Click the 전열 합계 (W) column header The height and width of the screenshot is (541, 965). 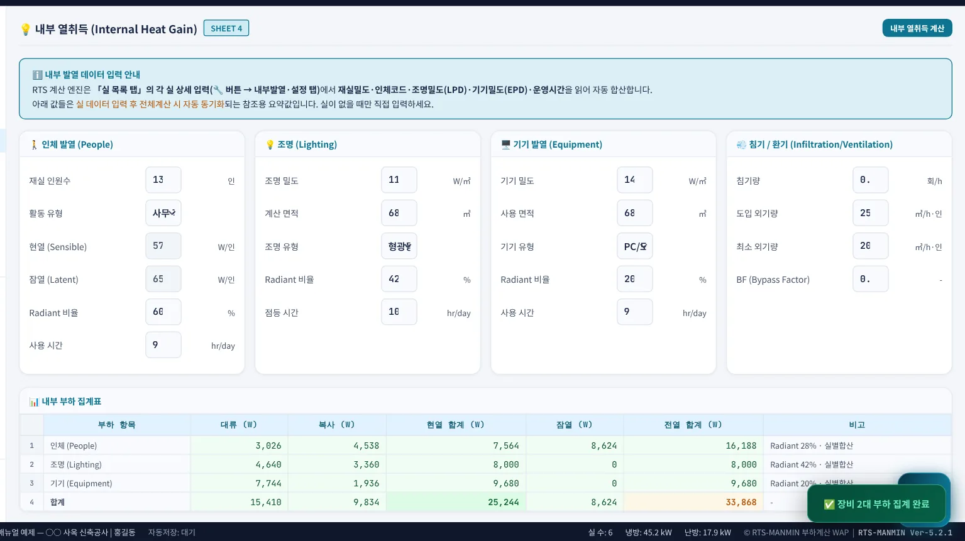pos(693,425)
